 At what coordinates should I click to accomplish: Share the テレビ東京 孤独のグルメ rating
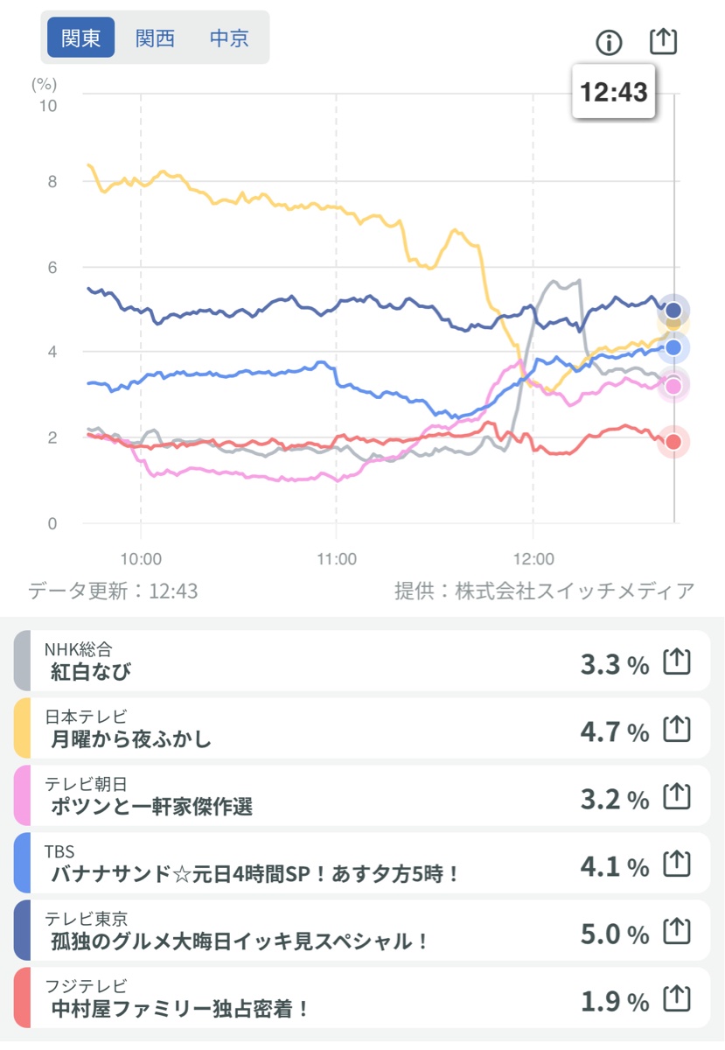point(677,932)
